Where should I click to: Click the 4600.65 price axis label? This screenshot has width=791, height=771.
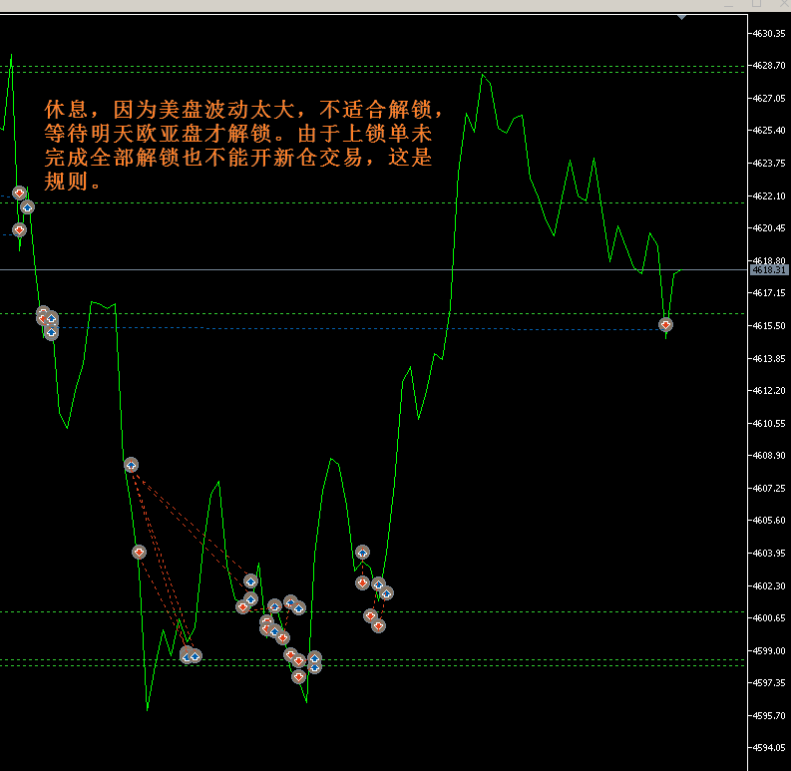pyautogui.click(x=769, y=617)
